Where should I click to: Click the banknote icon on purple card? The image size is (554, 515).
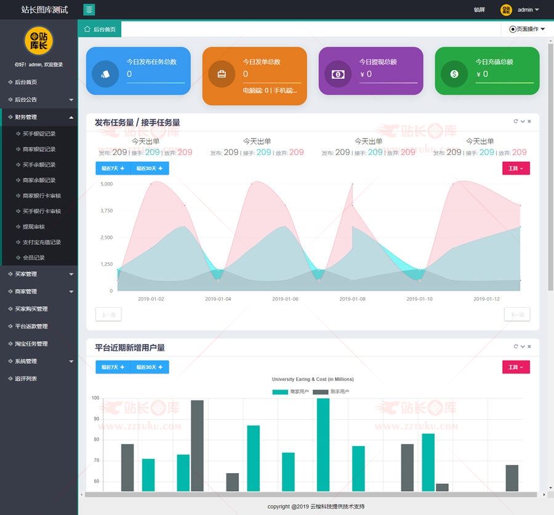(337, 74)
